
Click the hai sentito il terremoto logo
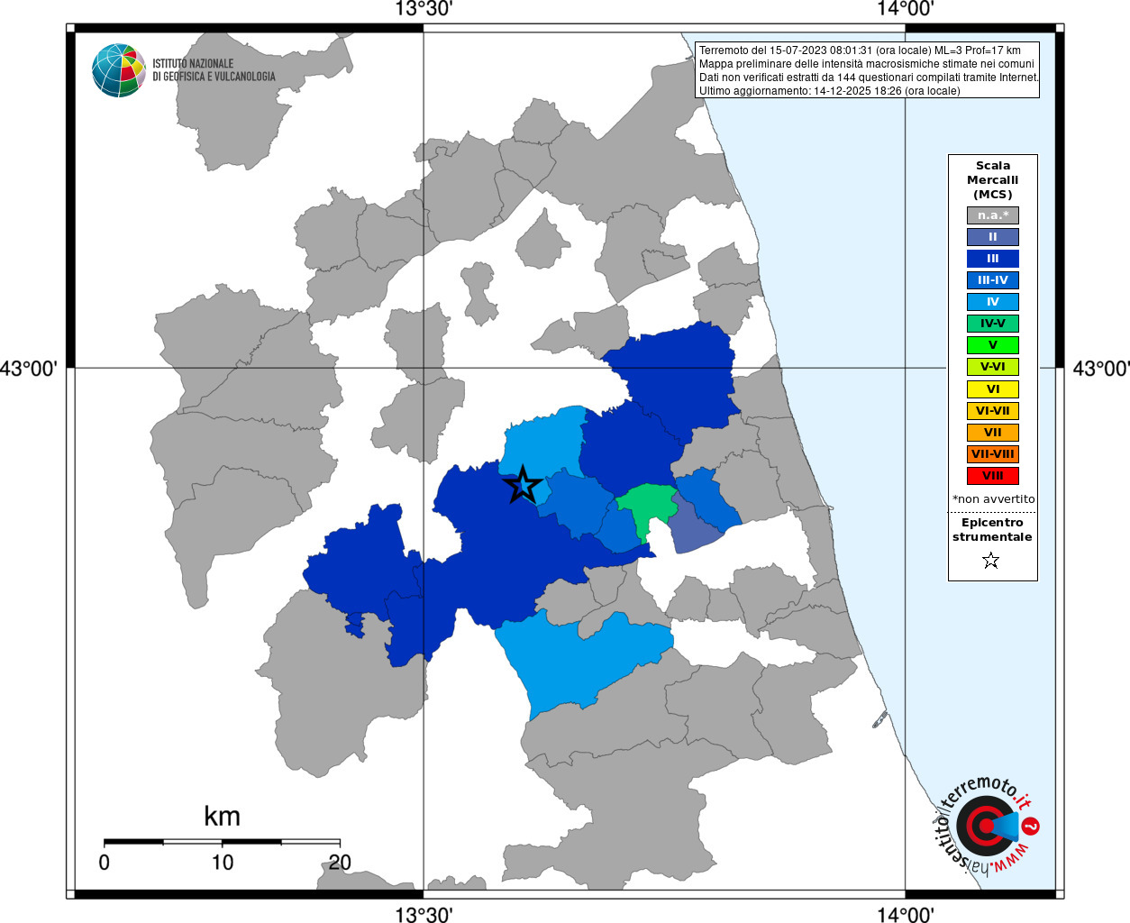pyautogui.click(x=988, y=826)
